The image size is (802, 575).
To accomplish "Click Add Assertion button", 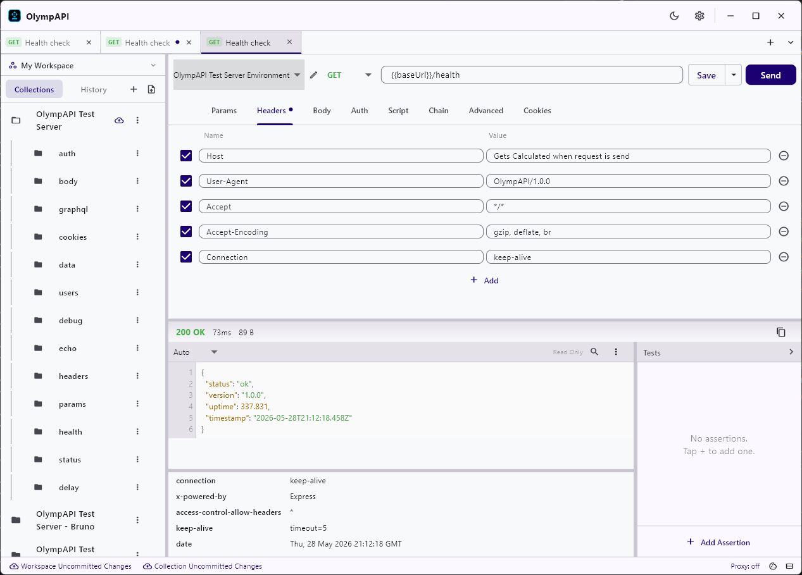I will coord(718,542).
